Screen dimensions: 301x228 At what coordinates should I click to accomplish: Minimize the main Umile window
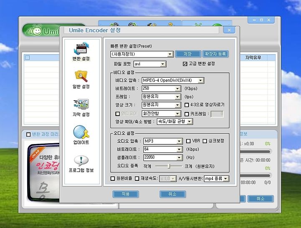click(x=254, y=20)
